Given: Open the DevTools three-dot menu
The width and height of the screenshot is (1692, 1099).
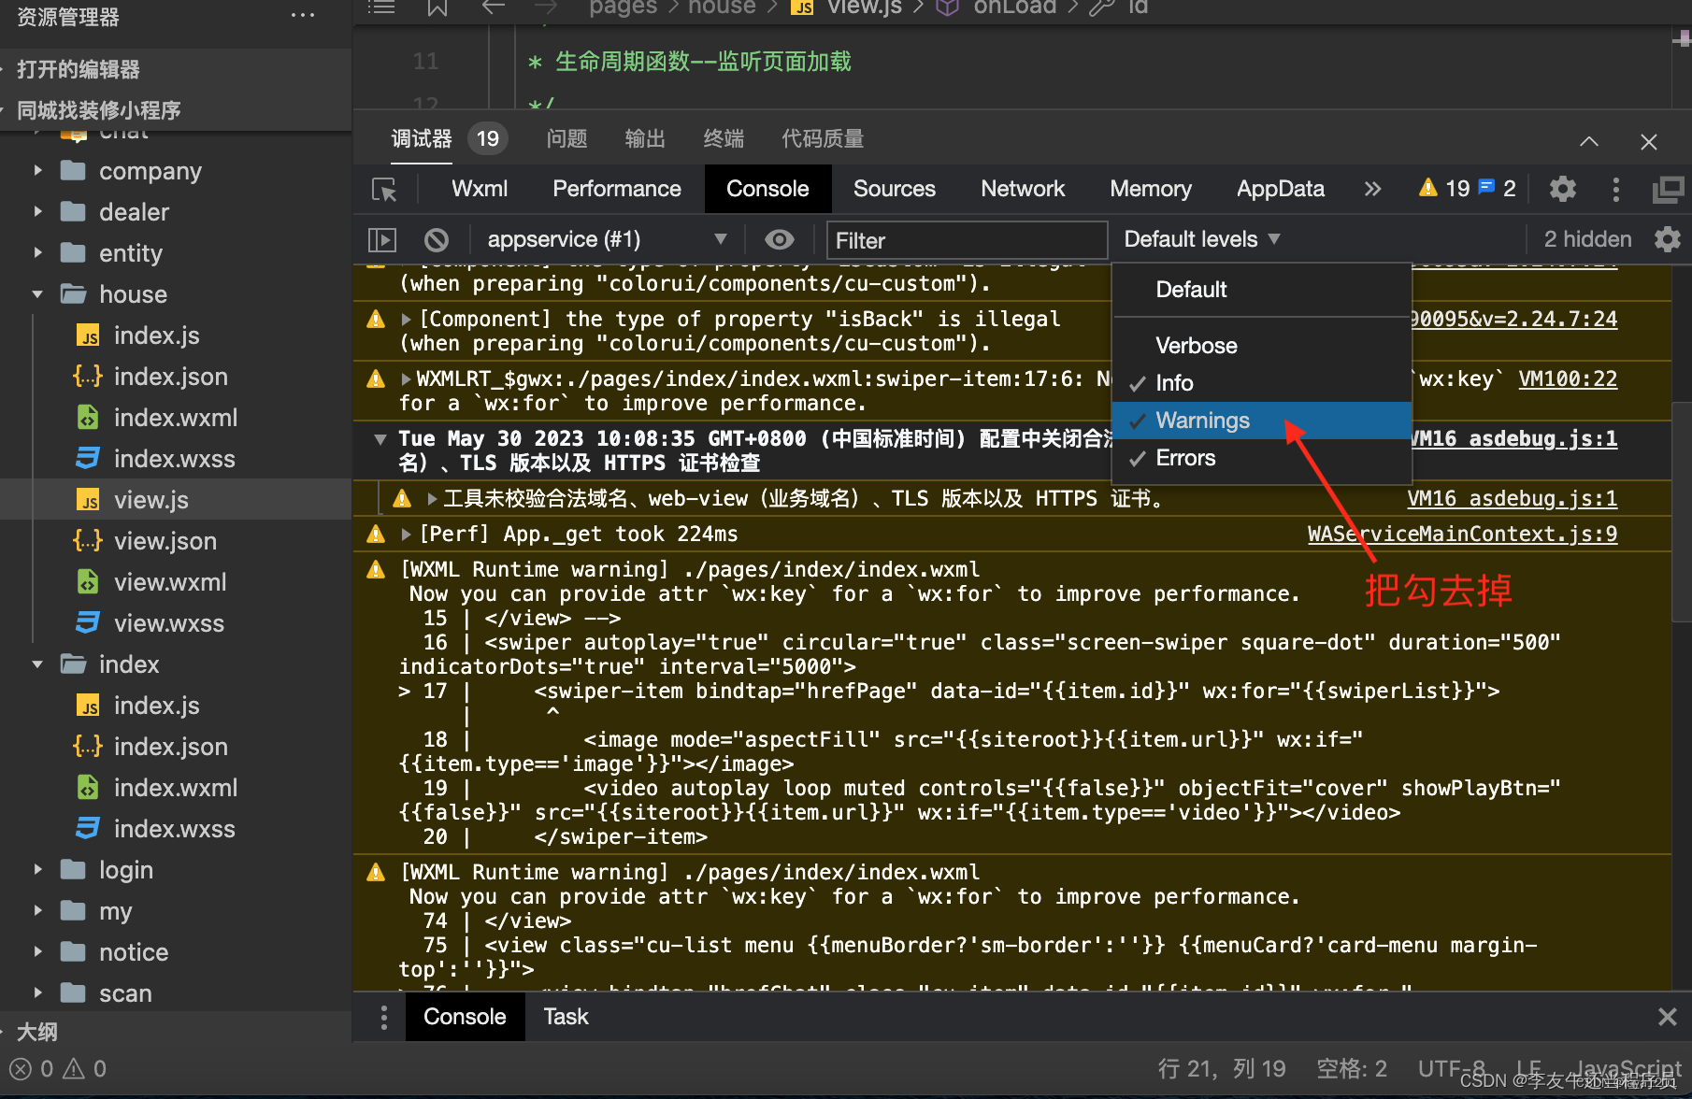Looking at the screenshot, I should 1615,189.
